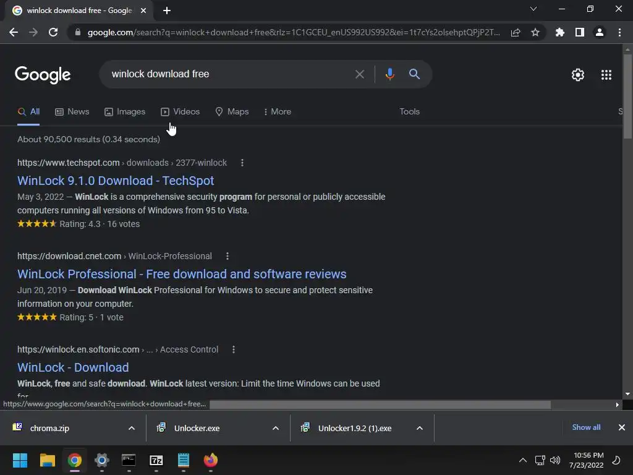This screenshot has width=633, height=475.
Task: Click the horizontal page scrollbar
Action: (380, 404)
